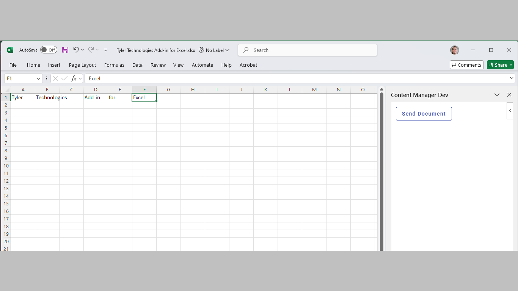Open the Acrobat tab
The image size is (518, 291).
pos(248,65)
